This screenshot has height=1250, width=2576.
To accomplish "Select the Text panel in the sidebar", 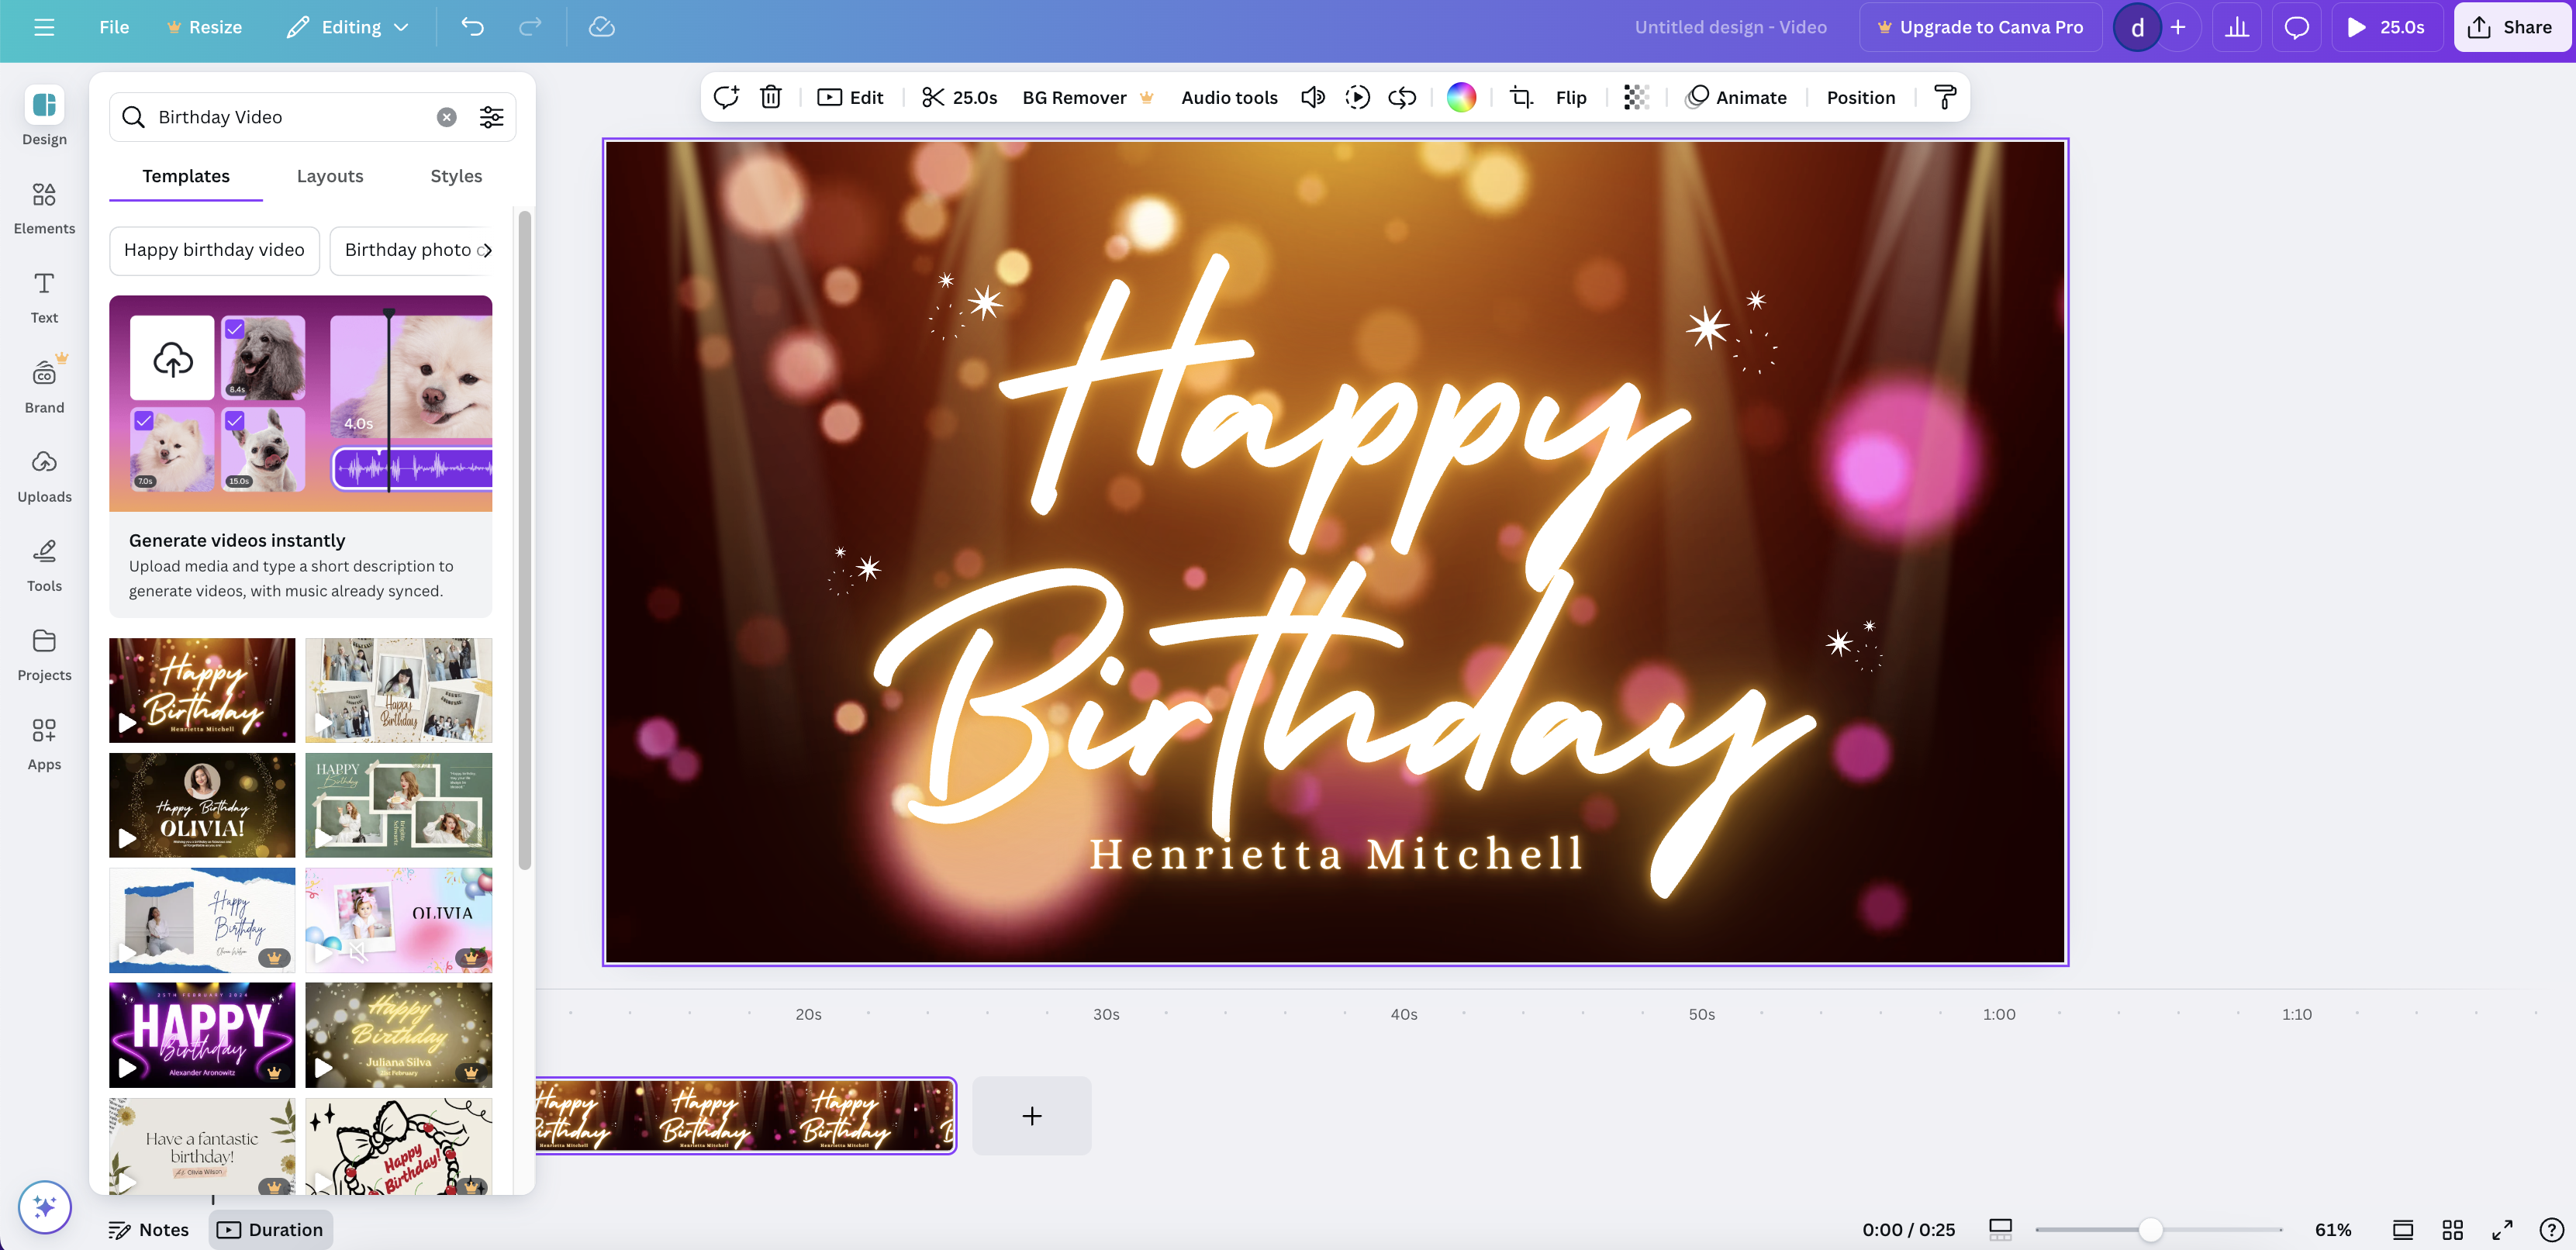I will click(43, 295).
